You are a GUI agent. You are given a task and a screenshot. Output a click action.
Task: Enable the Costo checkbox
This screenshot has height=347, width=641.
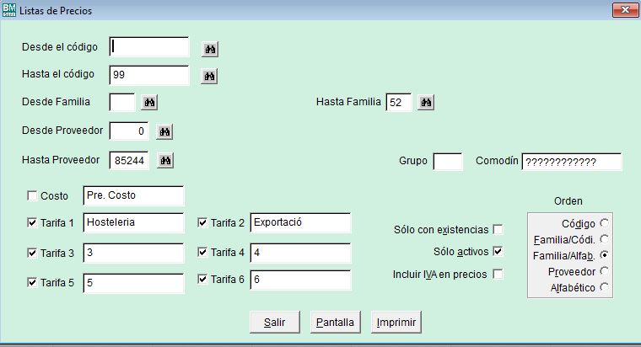coord(32,196)
